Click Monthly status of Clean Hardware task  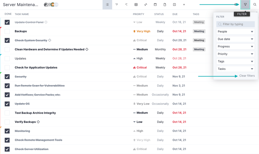[160, 49]
